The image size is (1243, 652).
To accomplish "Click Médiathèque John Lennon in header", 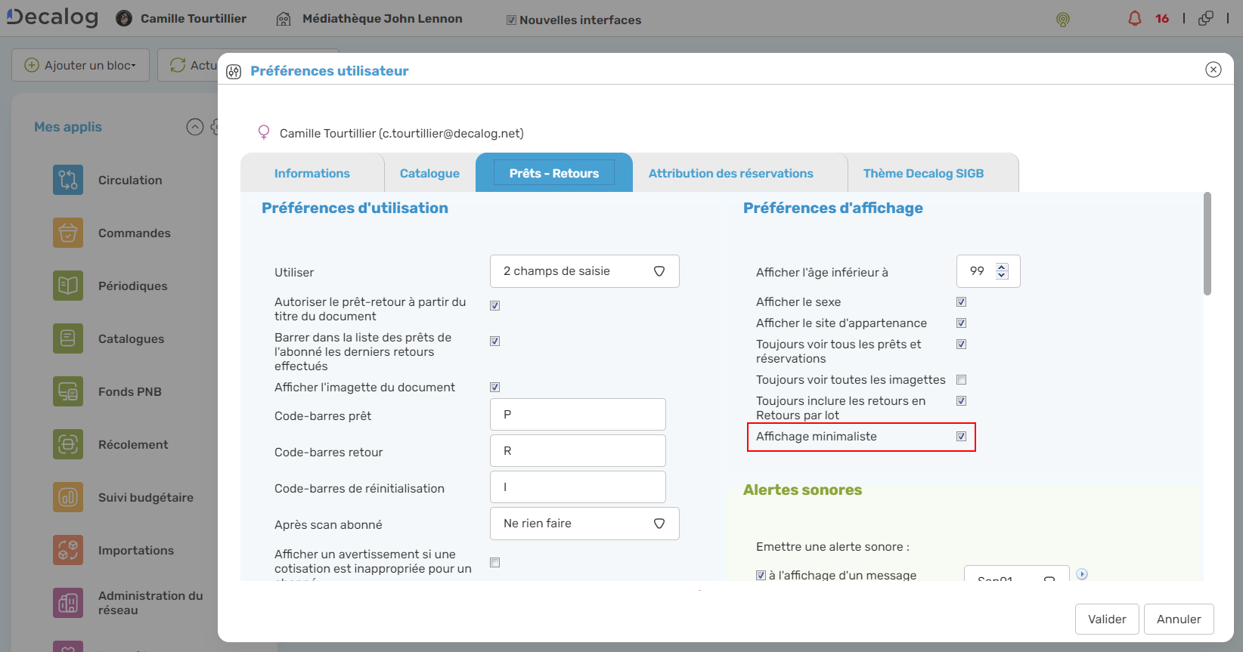I will click(383, 19).
